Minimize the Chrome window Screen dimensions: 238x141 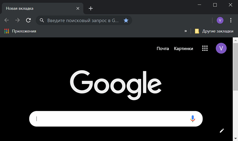pyautogui.click(x=199, y=5)
